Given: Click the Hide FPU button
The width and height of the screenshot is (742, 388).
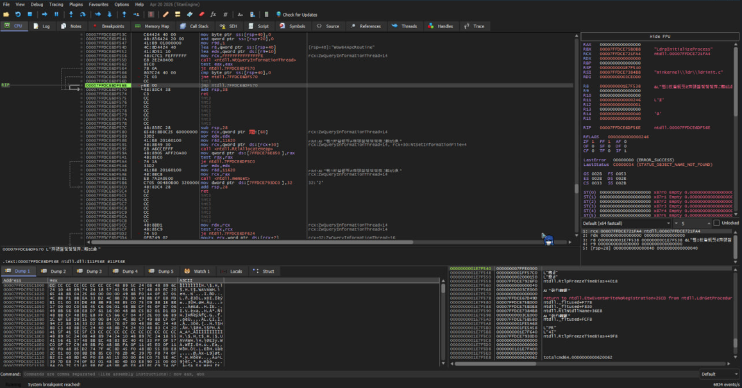Looking at the screenshot, I should (x=660, y=36).
